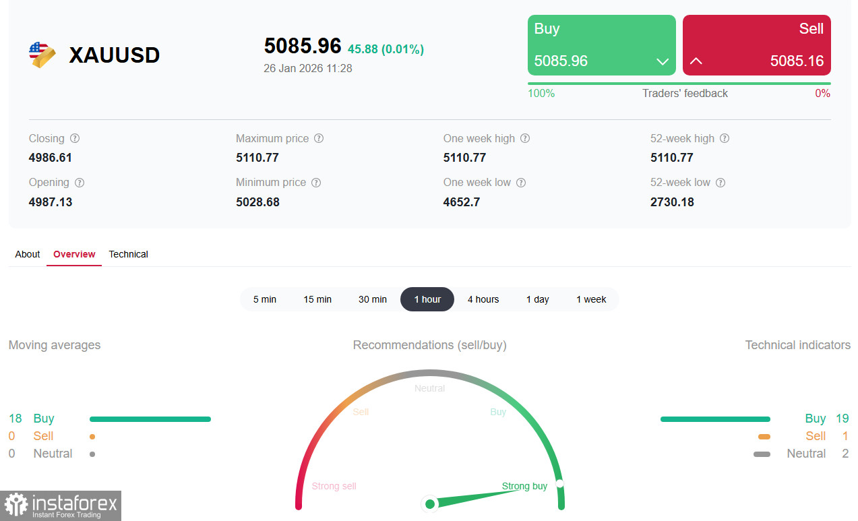This screenshot has height=521, width=858.
Task: Click the 52-week low value 2730.18
Action: (672, 202)
